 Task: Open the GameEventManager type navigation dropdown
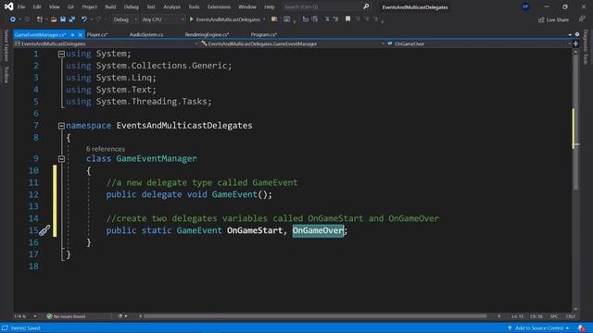point(293,43)
